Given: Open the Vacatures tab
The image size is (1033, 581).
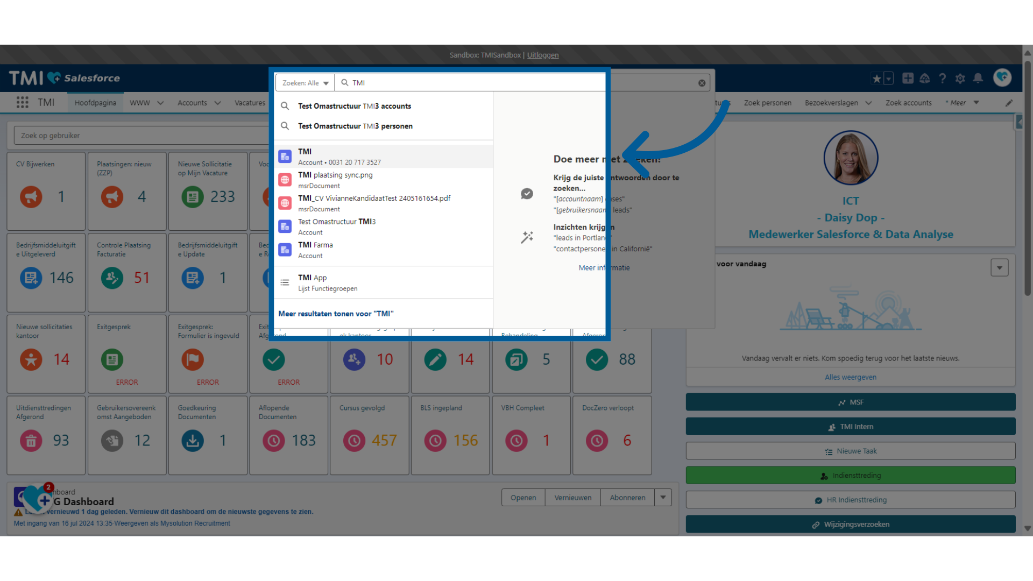Looking at the screenshot, I should click(250, 103).
